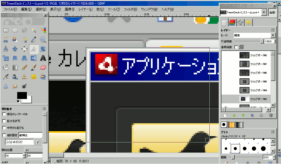Click the foreground black color swatch
Viewport: 281px width, 164px height.
click(22, 96)
